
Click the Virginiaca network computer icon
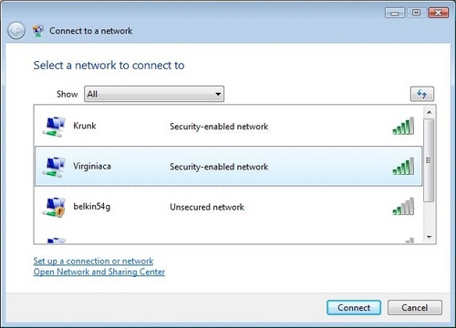click(54, 167)
